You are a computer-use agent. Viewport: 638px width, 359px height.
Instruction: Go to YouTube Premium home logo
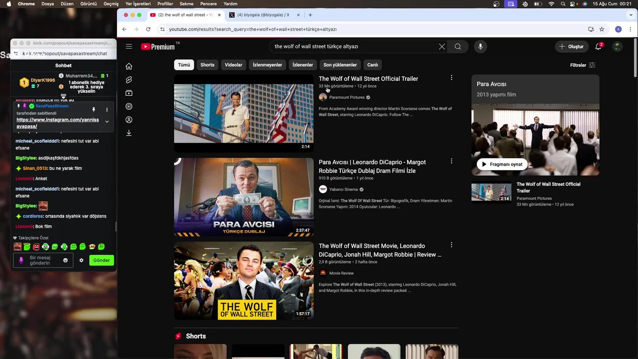pos(158,47)
